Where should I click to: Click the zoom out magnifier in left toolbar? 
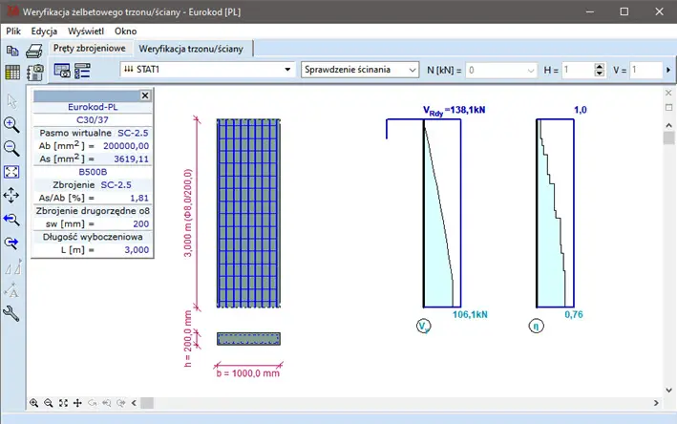(x=12, y=148)
